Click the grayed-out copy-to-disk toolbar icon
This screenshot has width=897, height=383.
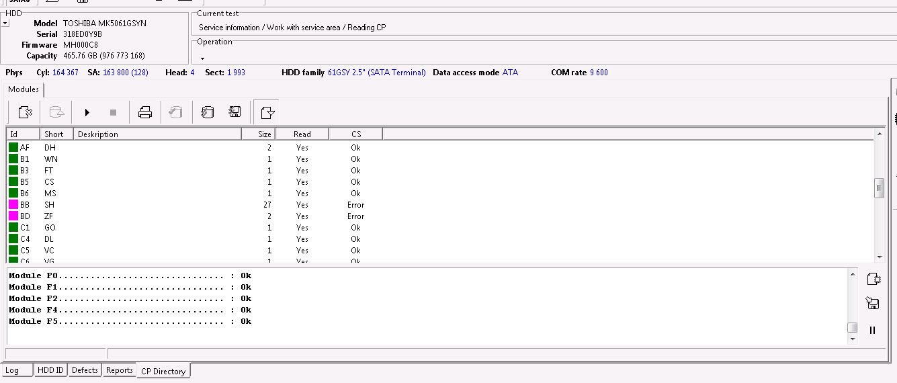(x=175, y=112)
